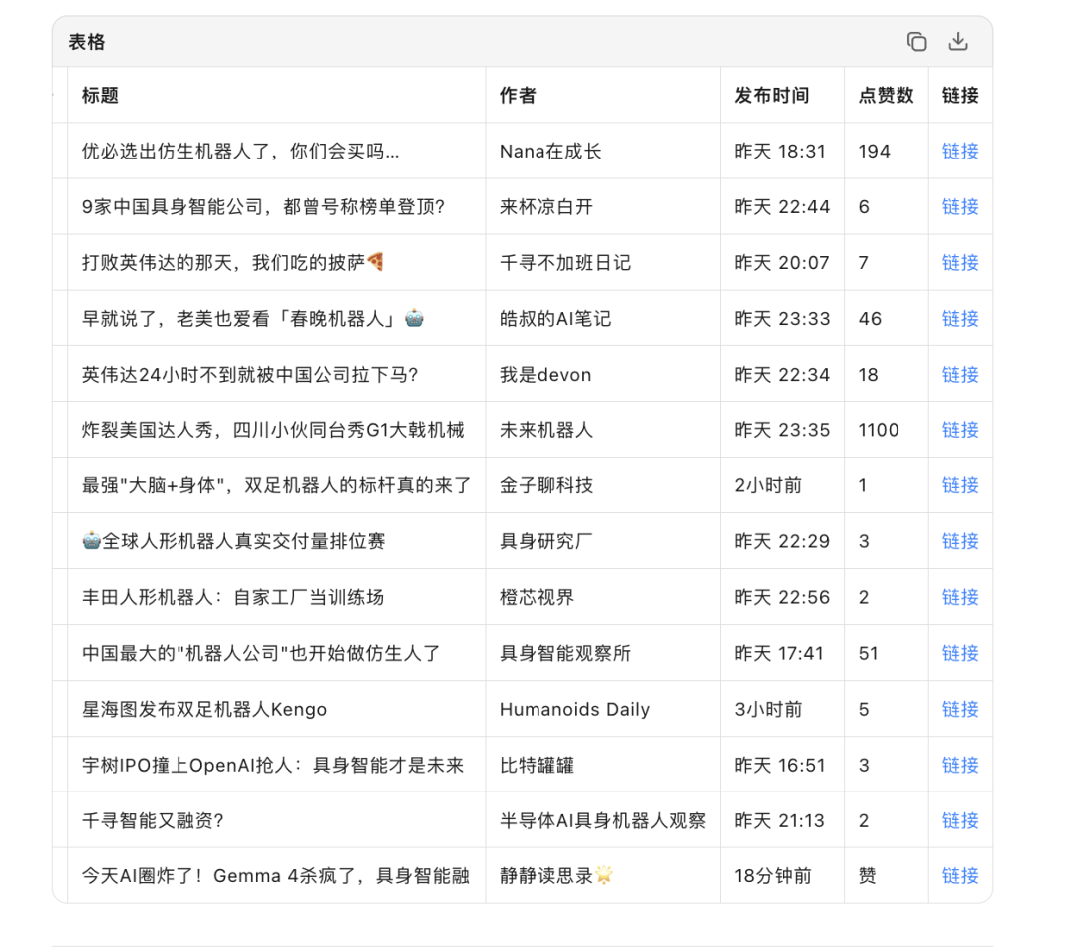Viewport: 1077px width, 951px height.
Task: Click the like count 194
Action: (x=875, y=152)
